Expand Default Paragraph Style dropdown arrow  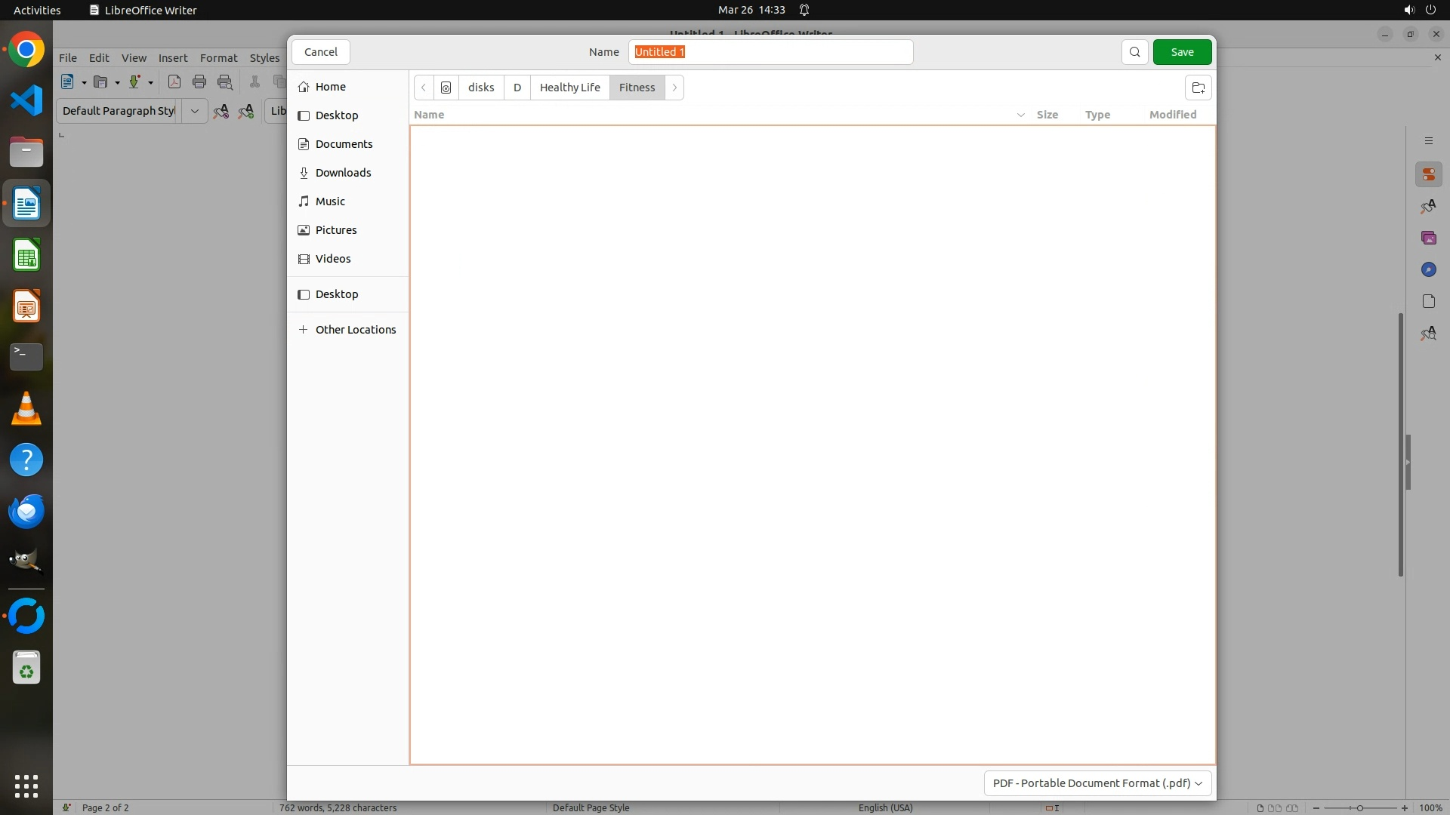coord(194,111)
